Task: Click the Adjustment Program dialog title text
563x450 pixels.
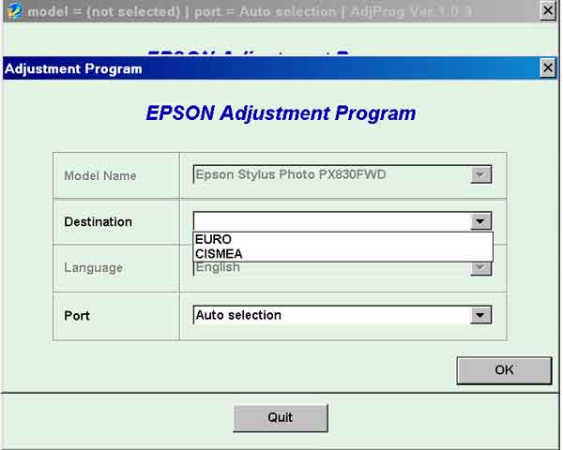Action: (73, 68)
